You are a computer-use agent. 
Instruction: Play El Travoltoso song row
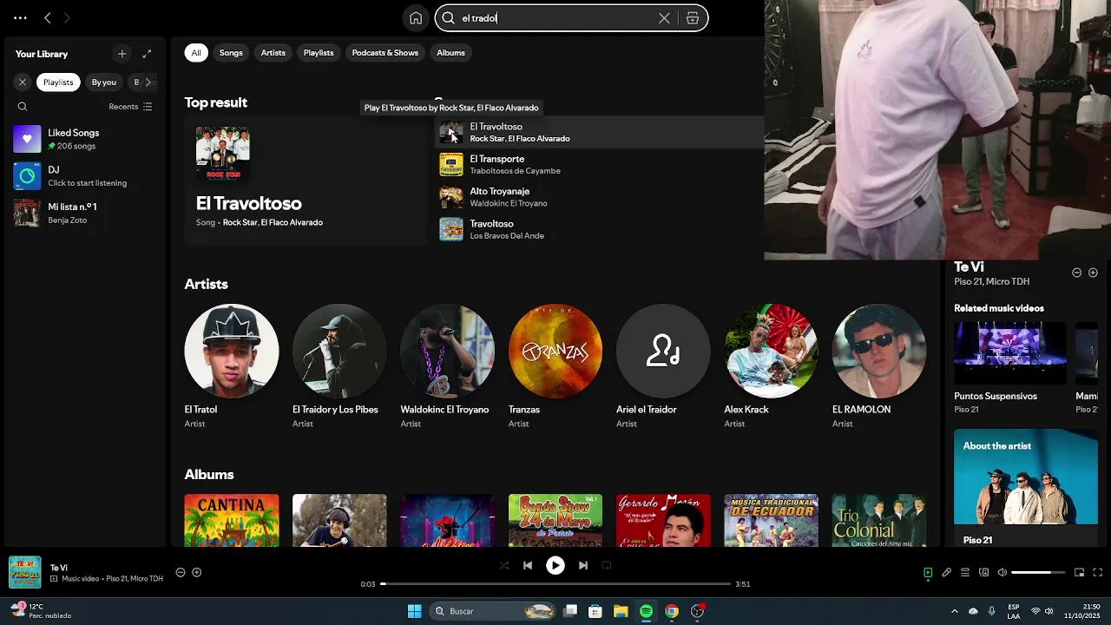pos(450,133)
